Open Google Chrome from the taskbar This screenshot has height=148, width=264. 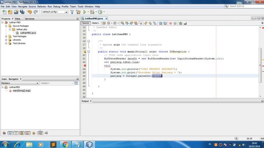pyautogui.click(x=65, y=144)
